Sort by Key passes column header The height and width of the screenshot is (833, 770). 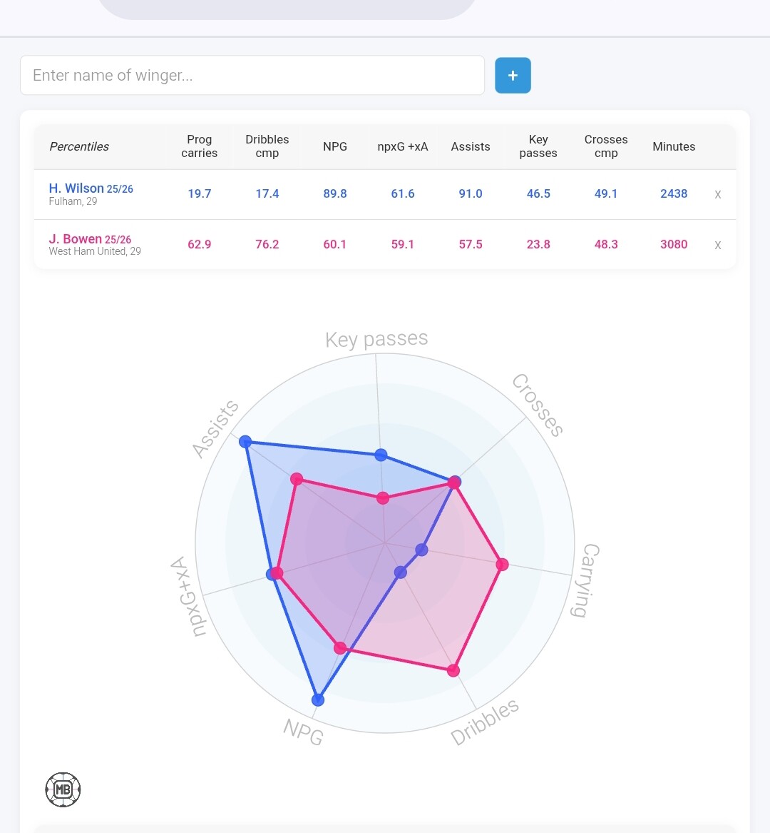coord(538,146)
